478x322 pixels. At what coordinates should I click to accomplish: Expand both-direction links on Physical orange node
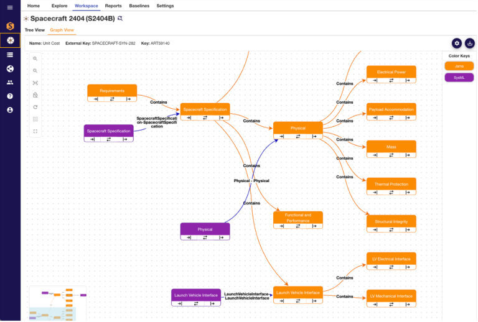tap(298, 137)
